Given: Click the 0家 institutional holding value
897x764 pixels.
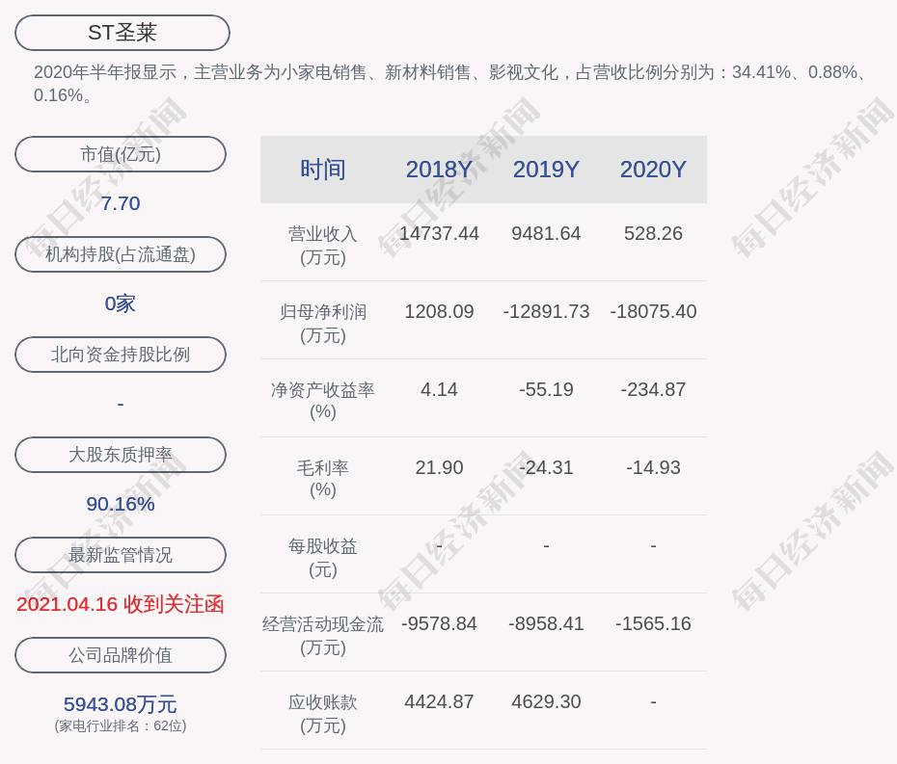Looking at the screenshot, I should tap(121, 303).
